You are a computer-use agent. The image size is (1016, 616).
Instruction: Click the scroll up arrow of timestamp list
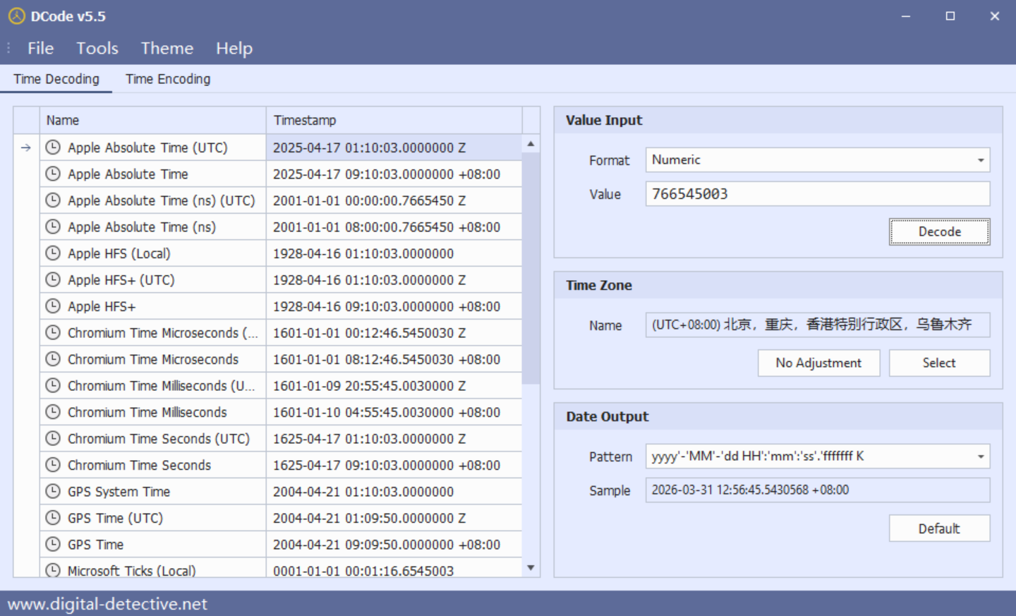531,144
